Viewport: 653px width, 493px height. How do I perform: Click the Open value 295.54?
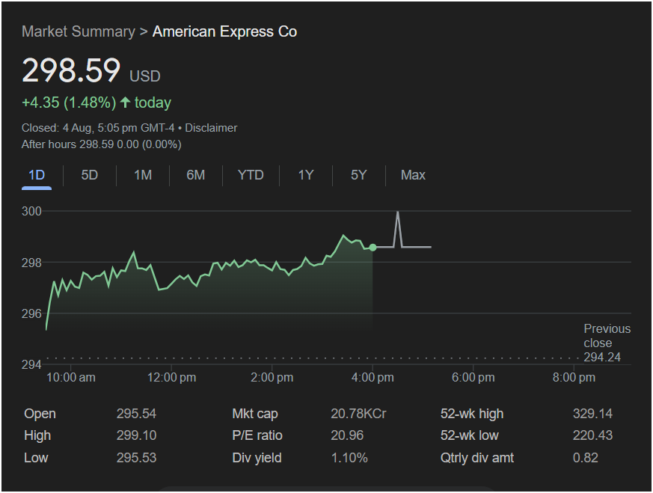(x=136, y=414)
